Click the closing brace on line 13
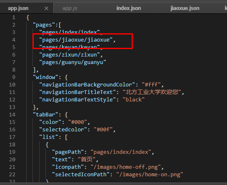Screen dimensions: 227x185 pos(34,107)
